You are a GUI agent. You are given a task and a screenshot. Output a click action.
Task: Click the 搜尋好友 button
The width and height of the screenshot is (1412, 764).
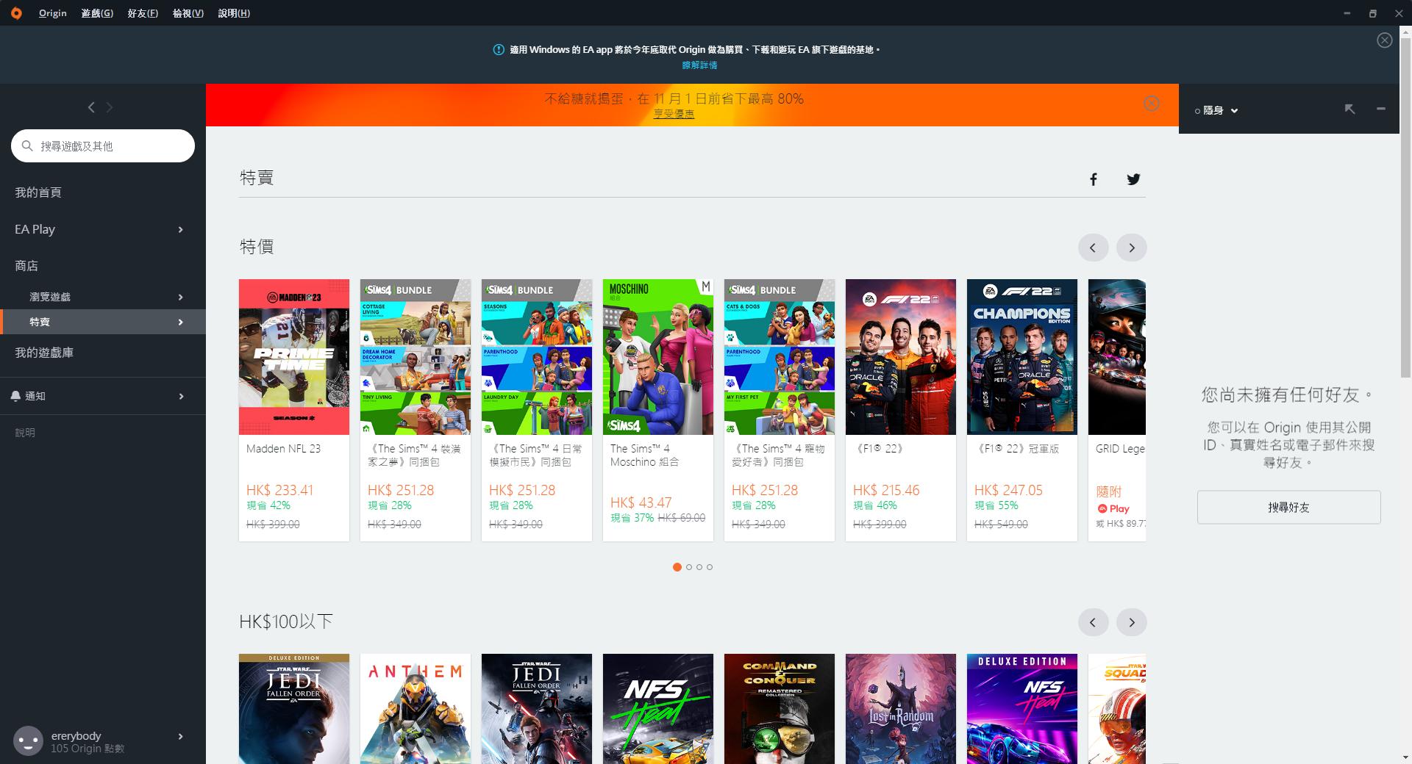pos(1288,508)
